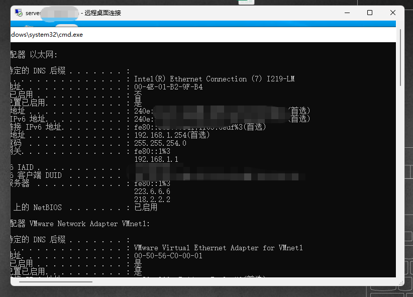Select the VMware Virtual Ethernet Adapter for VMnet1 text
The width and height of the screenshot is (413, 297).
[x=219, y=248]
